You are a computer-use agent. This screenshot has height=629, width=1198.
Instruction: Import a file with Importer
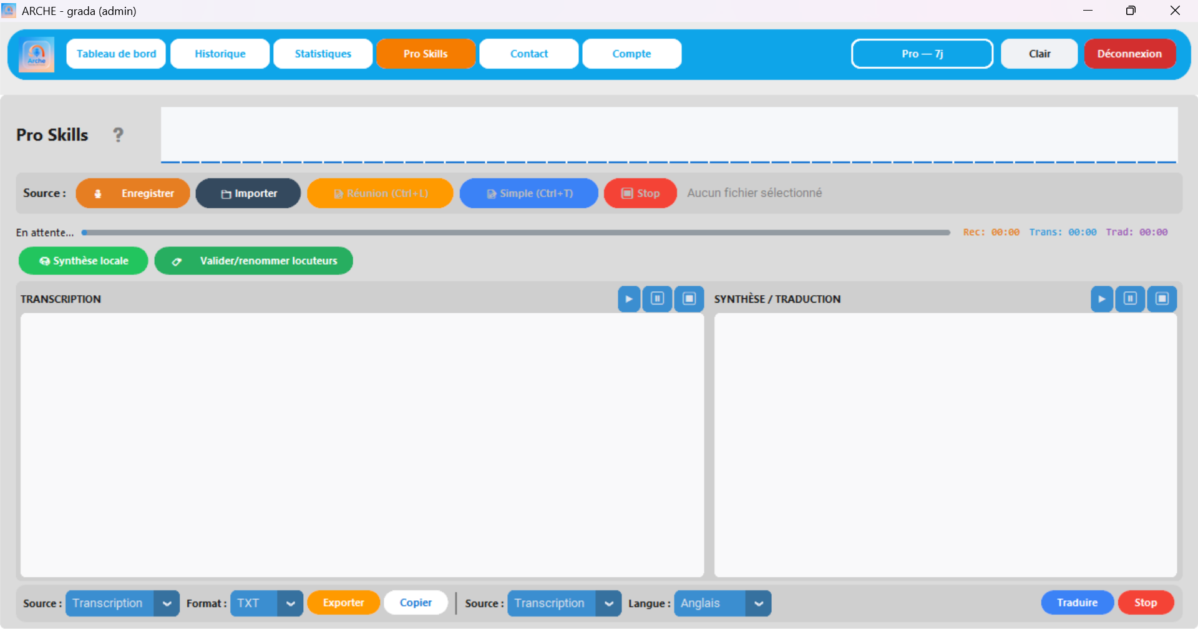click(x=248, y=193)
